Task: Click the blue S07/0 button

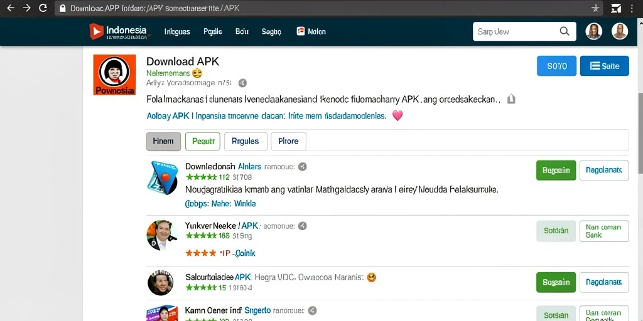Action: pos(556,66)
